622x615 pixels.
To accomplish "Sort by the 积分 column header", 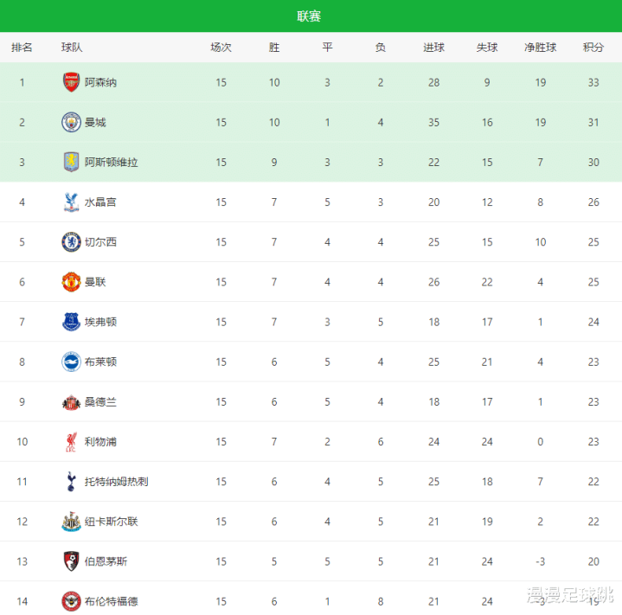I will click(593, 48).
